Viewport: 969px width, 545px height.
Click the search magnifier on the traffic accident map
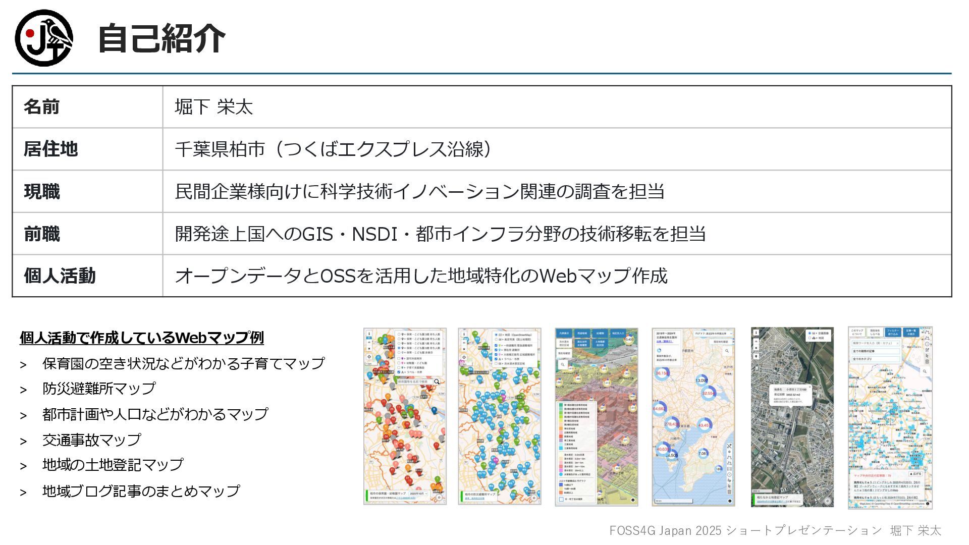tap(727, 351)
